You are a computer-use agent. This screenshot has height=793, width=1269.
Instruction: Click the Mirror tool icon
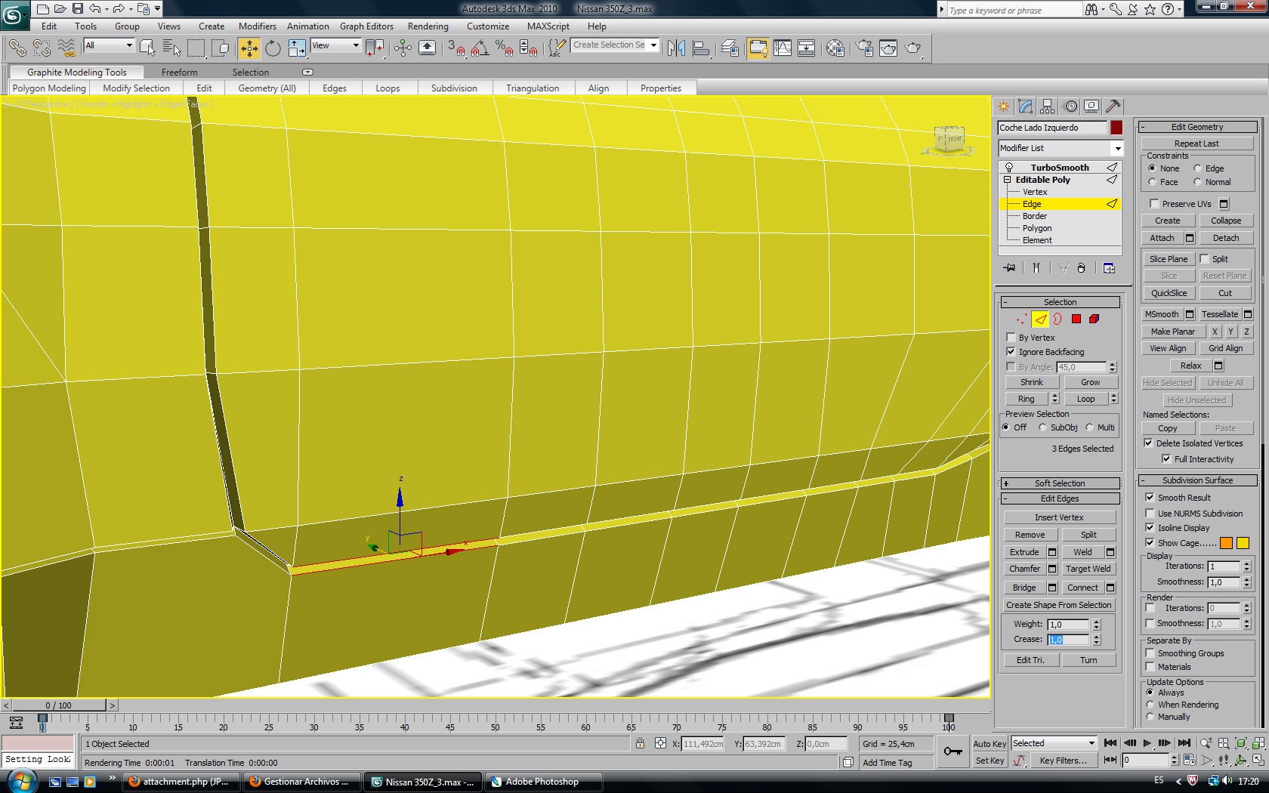pos(676,48)
